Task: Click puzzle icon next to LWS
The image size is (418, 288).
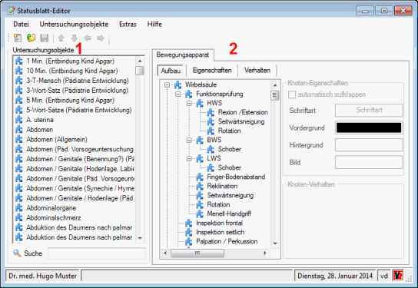Action: 200,158
